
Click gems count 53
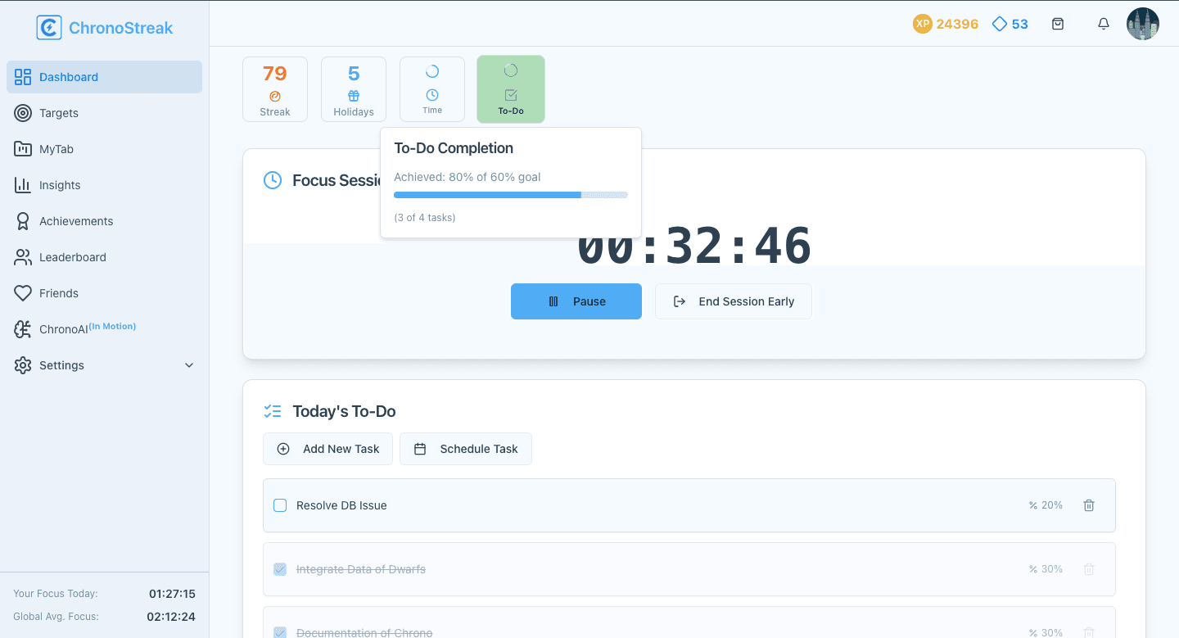point(1019,24)
